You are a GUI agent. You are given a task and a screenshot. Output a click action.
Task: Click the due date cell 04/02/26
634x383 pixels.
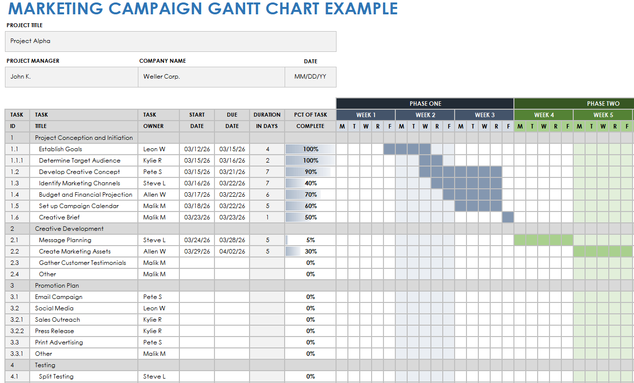pos(232,252)
